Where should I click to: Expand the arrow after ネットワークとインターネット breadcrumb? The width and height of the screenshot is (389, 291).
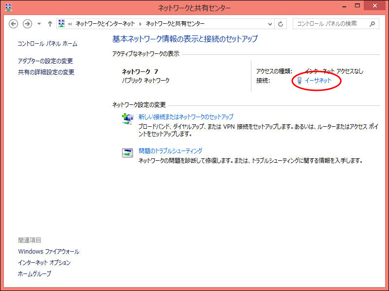(x=141, y=24)
